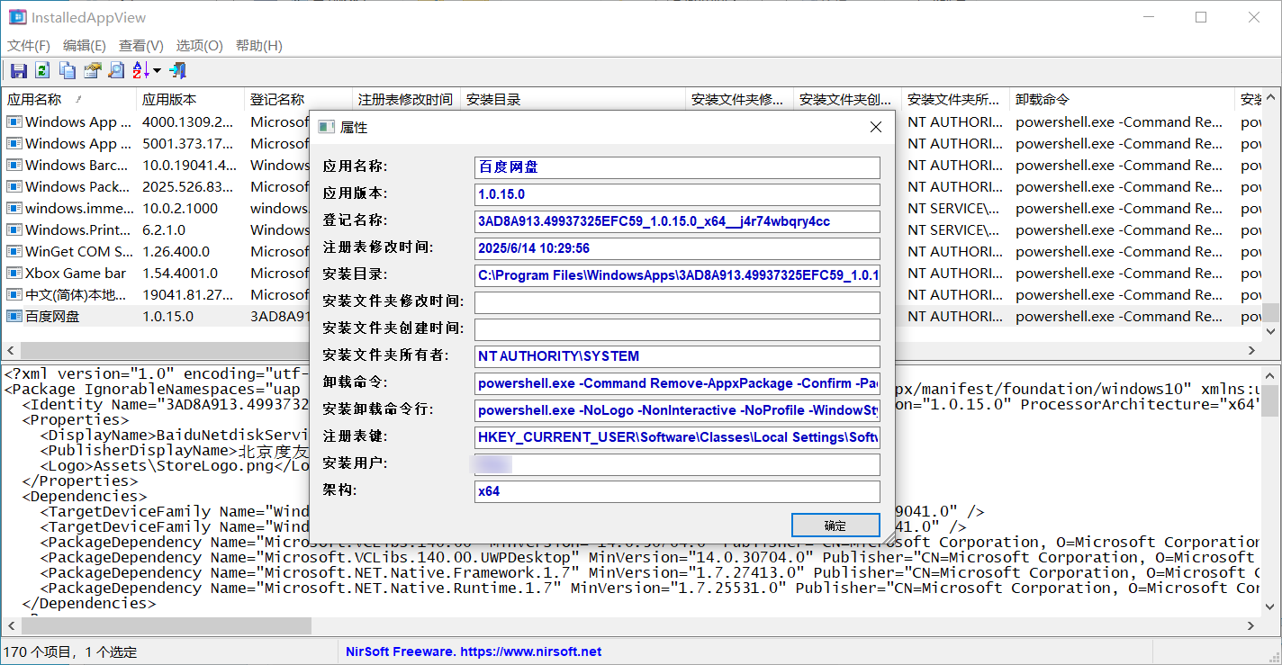Viewport: 1282px width, 665px height.
Task: Click the app icon of the Windows Barc... row
Action: 14,166
